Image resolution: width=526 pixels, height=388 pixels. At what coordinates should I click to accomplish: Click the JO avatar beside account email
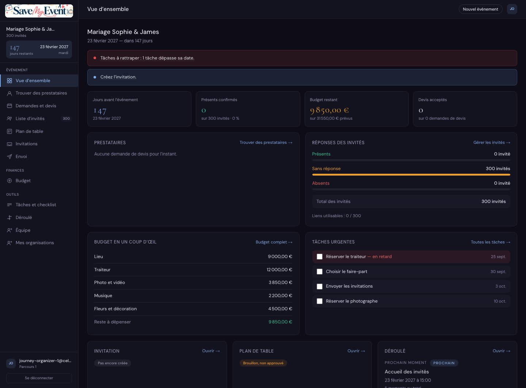click(x=11, y=363)
